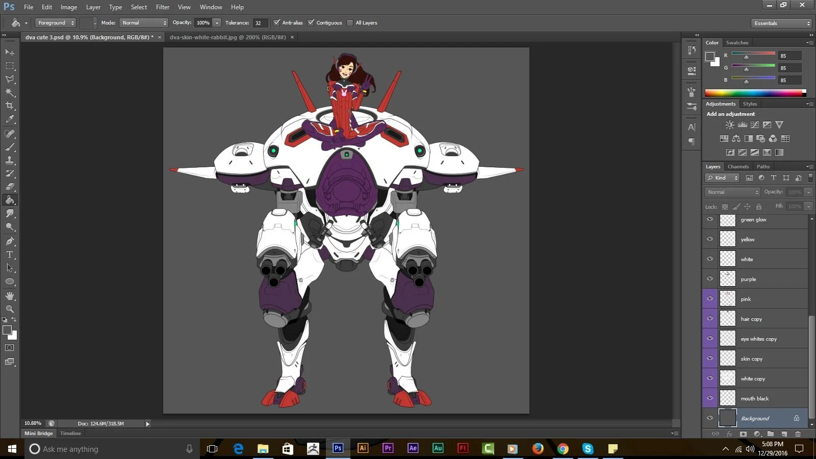Toggle the Contiguous checkbox
Screen dimensions: 816x459
tap(311, 22)
